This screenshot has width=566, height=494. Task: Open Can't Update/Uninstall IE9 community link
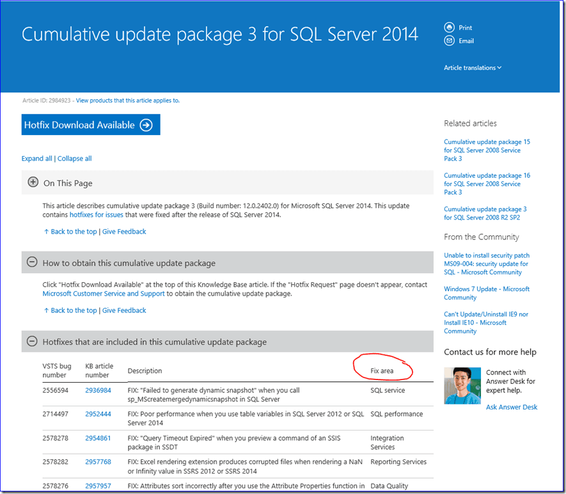[x=486, y=323]
